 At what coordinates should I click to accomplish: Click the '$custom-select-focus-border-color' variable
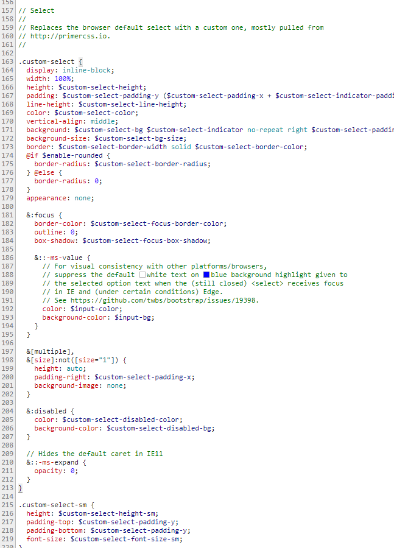[157, 223]
